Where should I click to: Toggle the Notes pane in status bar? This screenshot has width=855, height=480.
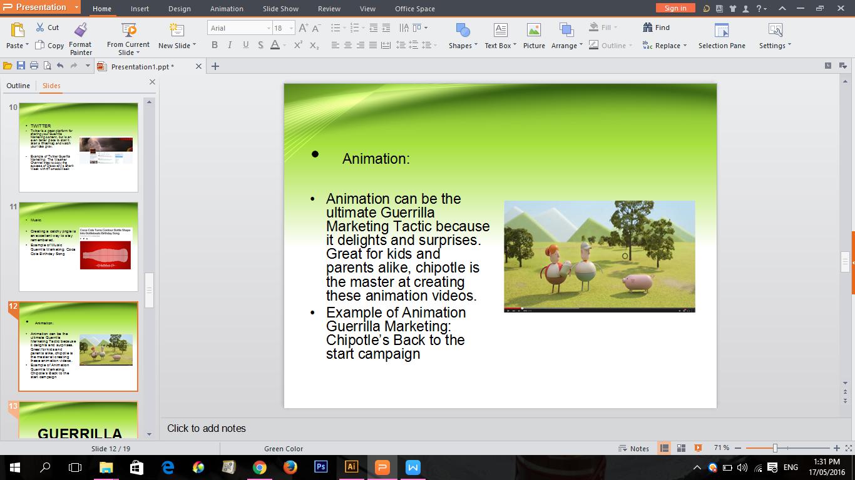pyautogui.click(x=633, y=448)
